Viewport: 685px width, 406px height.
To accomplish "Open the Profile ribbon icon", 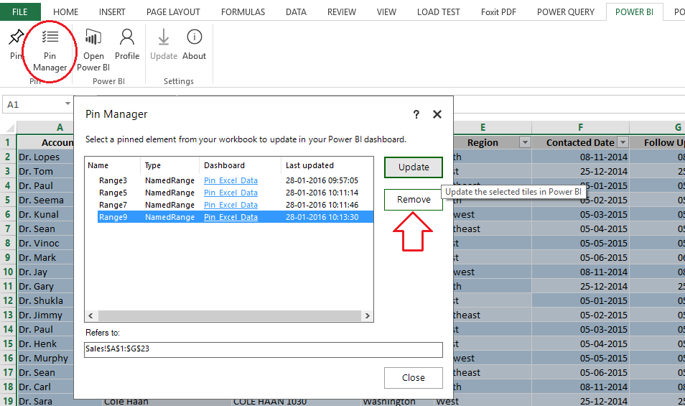I will click(x=127, y=44).
